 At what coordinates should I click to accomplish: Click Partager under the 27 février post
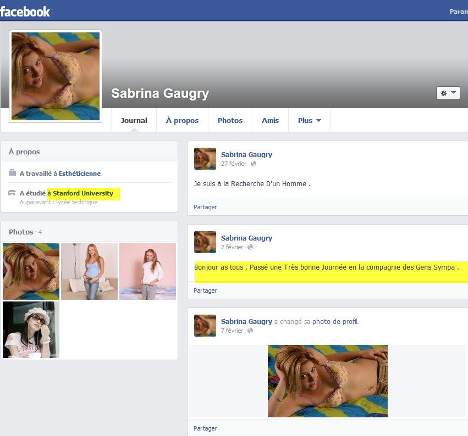205,207
